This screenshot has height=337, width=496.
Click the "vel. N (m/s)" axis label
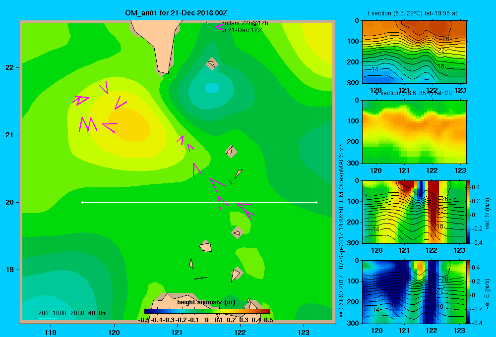click(487, 214)
